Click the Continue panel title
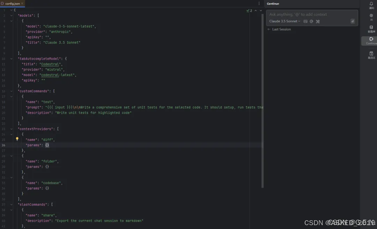The height and width of the screenshot is (229, 377). [x=273, y=3]
